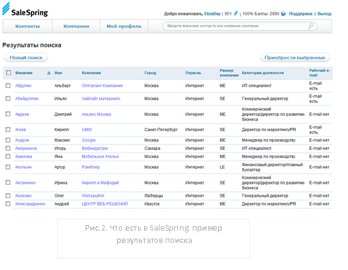
Task: Open company Оптталант Компания
Action: pos(102,85)
